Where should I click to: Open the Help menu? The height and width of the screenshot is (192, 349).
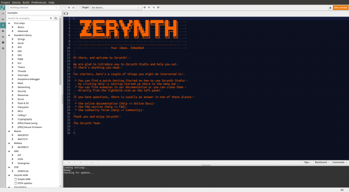51,2
